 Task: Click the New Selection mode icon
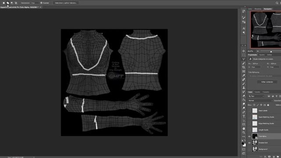pos(4,3)
